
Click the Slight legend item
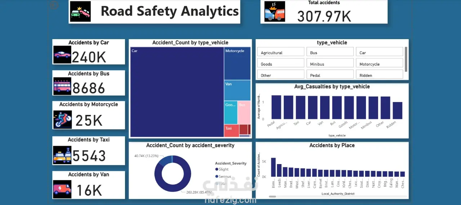(x=222, y=169)
